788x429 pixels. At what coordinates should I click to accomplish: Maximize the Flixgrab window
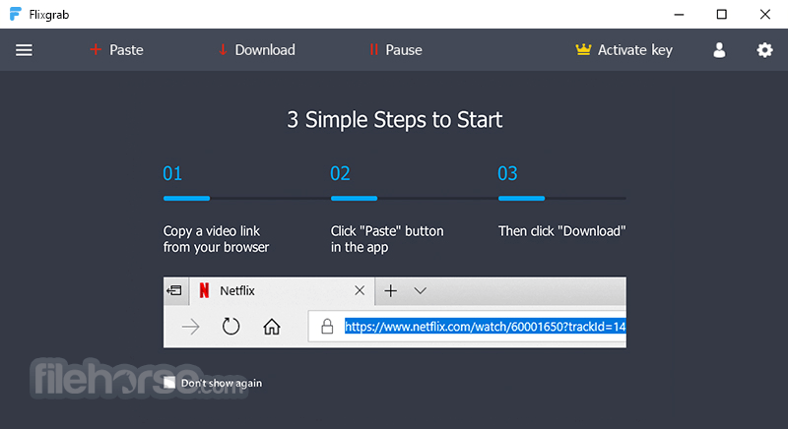722,14
